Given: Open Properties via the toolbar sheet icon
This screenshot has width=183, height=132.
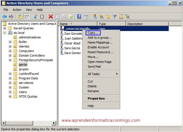Looking at the screenshot, I should [x=57, y=17].
